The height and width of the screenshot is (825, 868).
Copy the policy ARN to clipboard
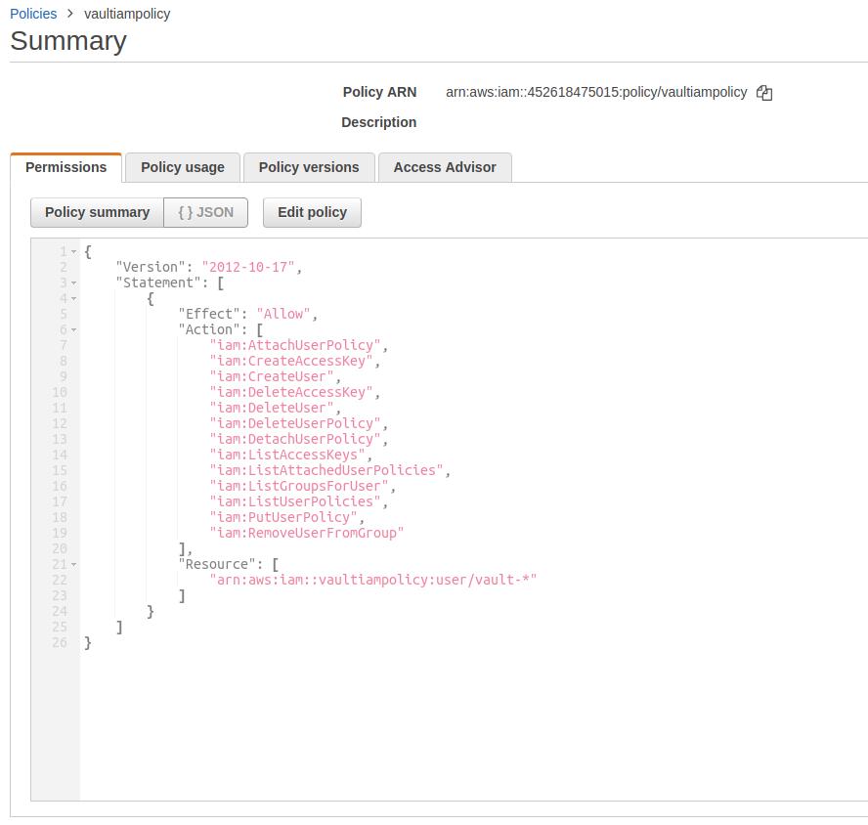click(x=764, y=93)
